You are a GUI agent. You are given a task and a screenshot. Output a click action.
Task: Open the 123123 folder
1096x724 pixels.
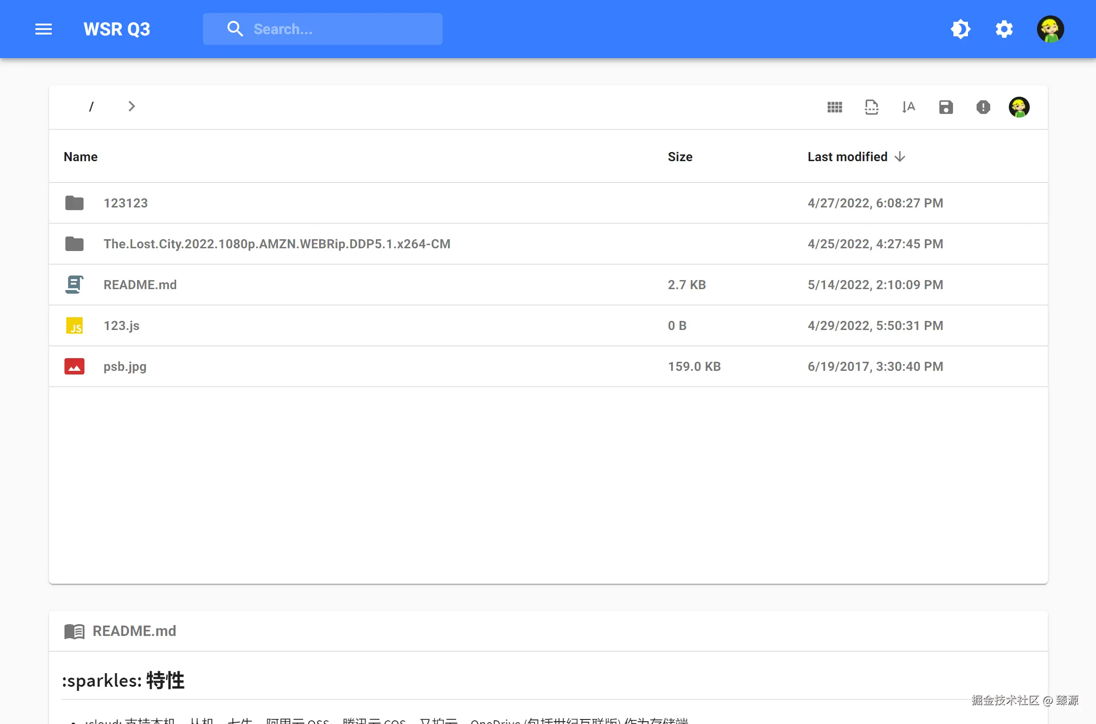pyautogui.click(x=125, y=203)
